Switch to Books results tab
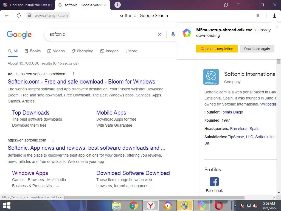The height and width of the screenshot is (211, 281). point(33,51)
